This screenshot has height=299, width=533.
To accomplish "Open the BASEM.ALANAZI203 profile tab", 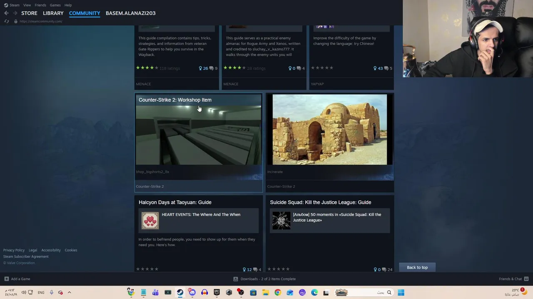I will click(131, 13).
